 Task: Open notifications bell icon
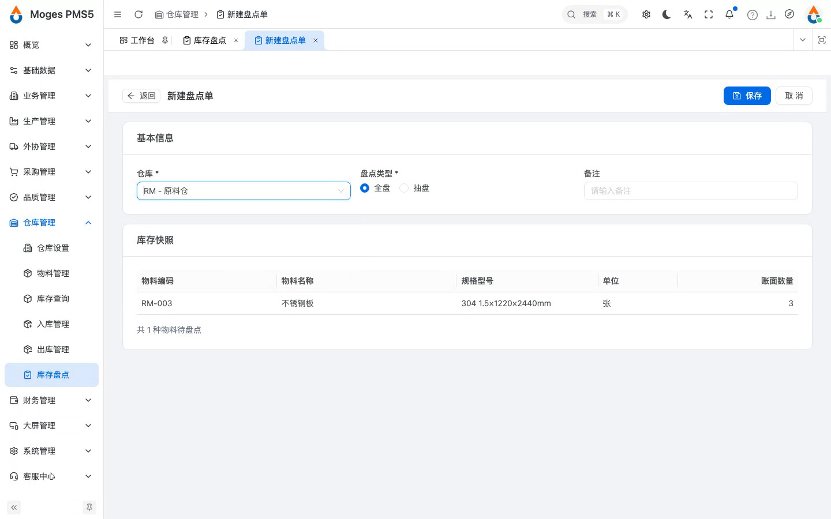coord(729,14)
